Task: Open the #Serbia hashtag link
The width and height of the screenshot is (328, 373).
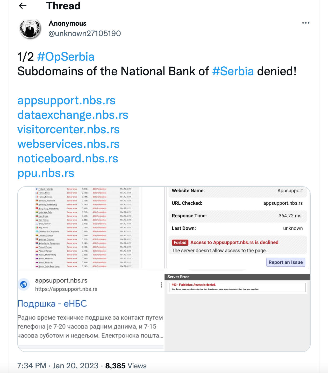Action: tap(233, 71)
